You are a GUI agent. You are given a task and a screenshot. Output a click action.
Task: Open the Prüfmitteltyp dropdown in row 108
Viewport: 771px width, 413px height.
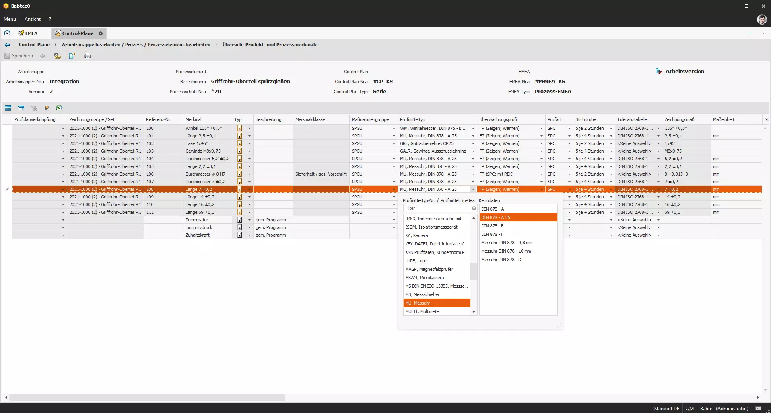point(473,189)
